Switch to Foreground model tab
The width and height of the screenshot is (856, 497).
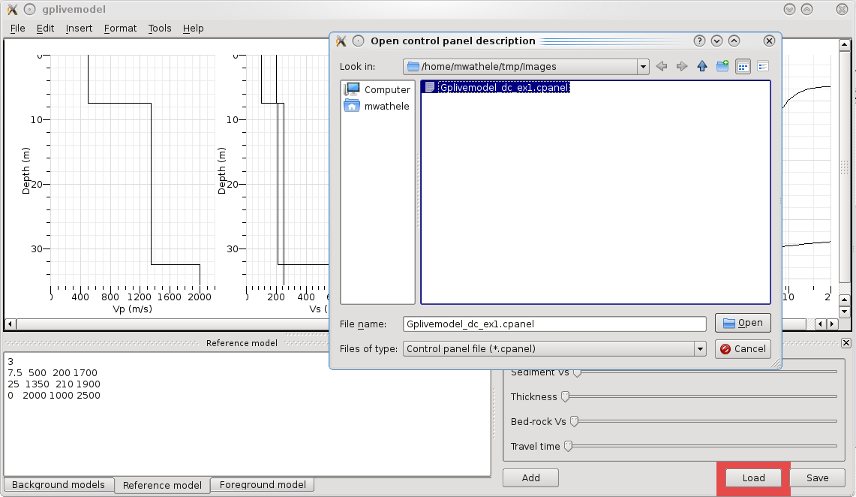(x=263, y=485)
